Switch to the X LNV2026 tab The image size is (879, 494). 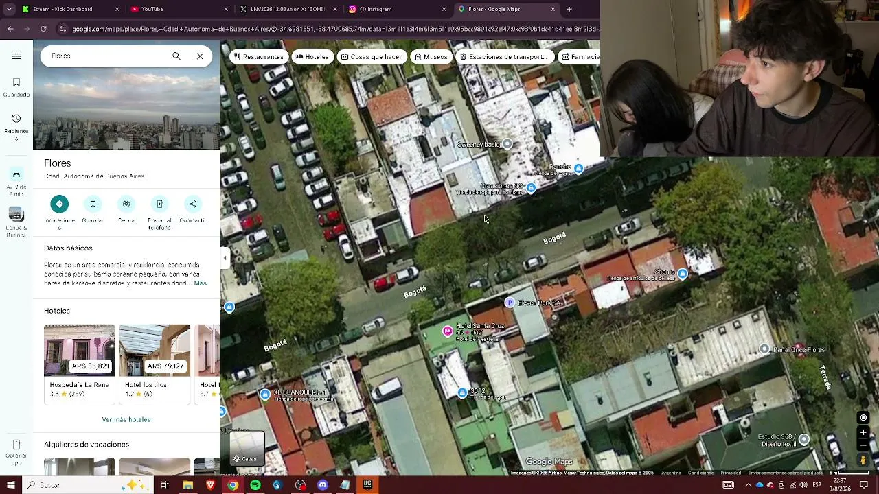point(288,10)
